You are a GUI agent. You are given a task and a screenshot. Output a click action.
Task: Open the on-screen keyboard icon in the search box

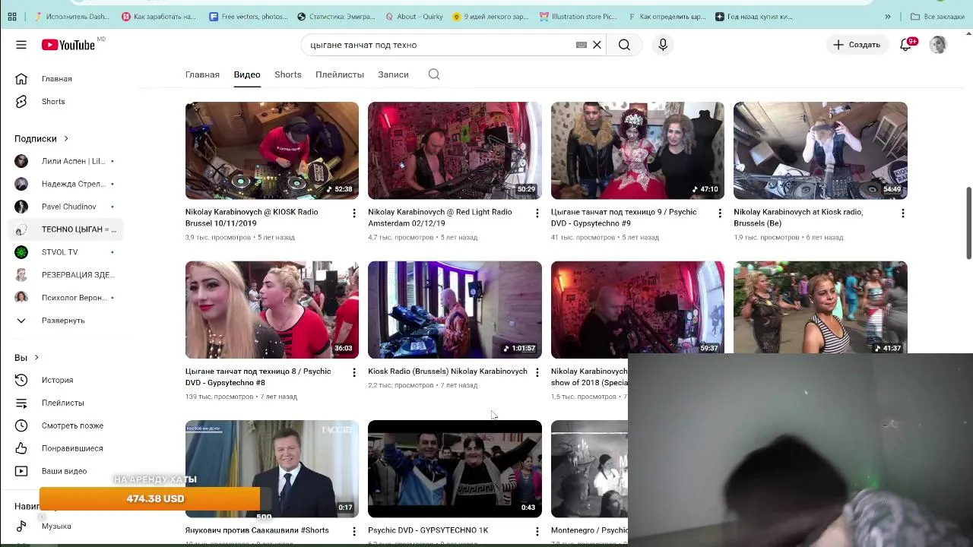582,45
